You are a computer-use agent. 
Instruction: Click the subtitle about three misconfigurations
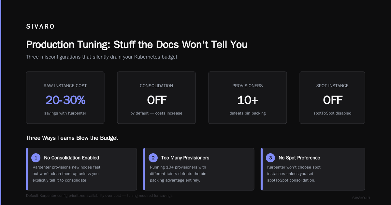pyautogui.click(x=102, y=57)
